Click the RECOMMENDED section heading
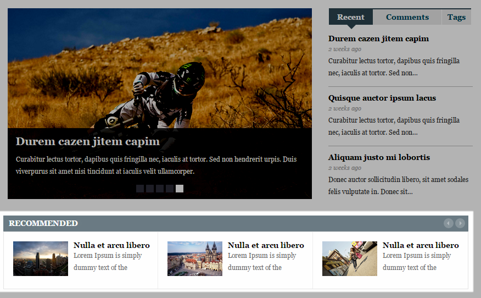Viewport: 481px width, 298px height. 43,223
